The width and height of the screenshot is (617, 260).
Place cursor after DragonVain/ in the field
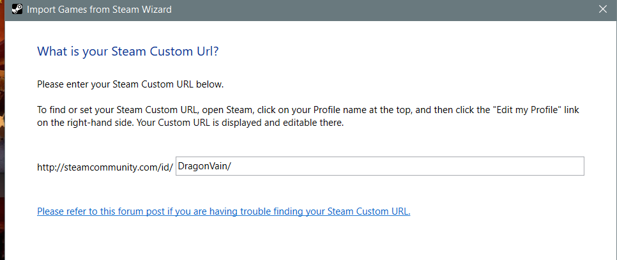(232, 166)
